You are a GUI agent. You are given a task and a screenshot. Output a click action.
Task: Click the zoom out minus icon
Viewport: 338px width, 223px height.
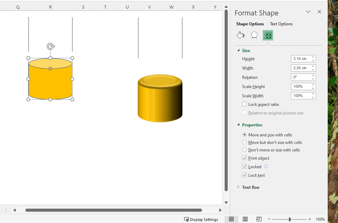269,219
